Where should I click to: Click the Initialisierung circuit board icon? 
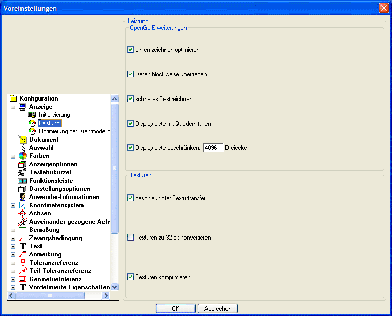(32, 115)
